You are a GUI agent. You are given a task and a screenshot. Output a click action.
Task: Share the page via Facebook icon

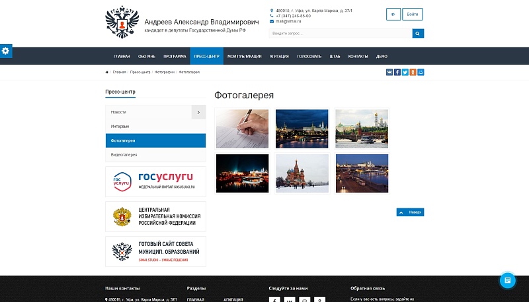click(x=397, y=73)
